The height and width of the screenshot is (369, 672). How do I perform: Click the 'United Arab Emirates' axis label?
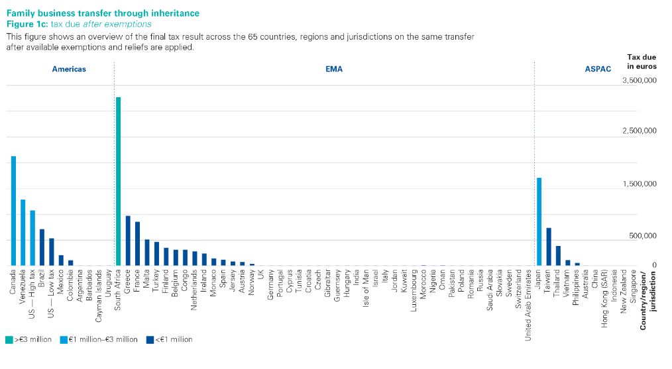528,306
